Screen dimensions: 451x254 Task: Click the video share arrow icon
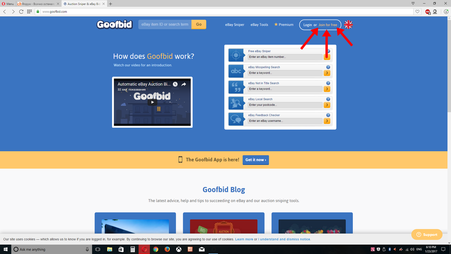point(184,84)
